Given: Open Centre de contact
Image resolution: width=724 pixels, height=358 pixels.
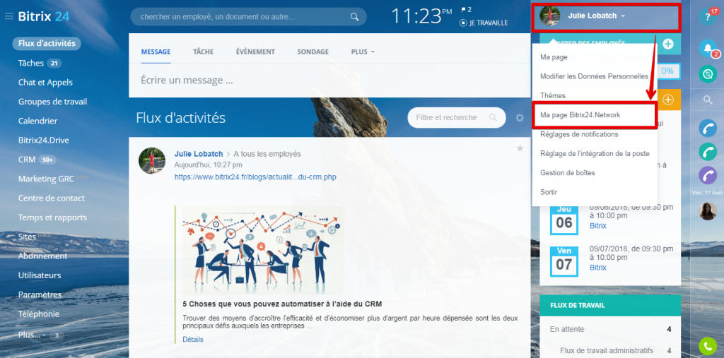Looking at the screenshot, I should coord(51,198).
